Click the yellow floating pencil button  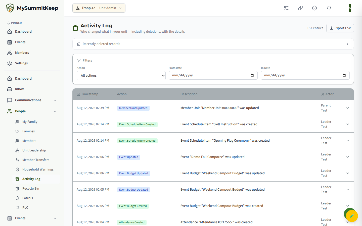click(x=352, y=216)
